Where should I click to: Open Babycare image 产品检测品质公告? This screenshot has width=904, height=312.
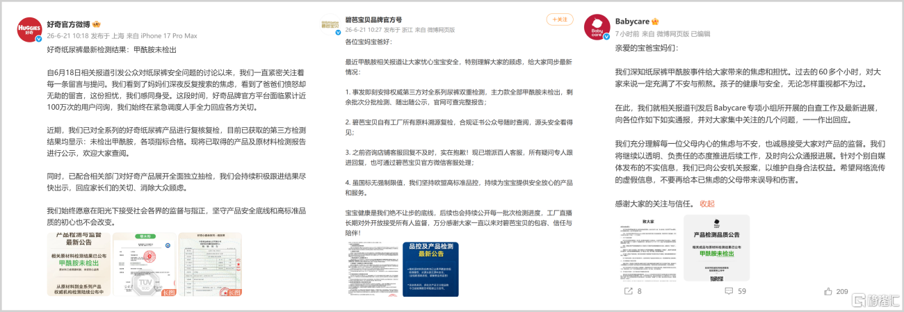pyautogui.click(x=716, y=249)
